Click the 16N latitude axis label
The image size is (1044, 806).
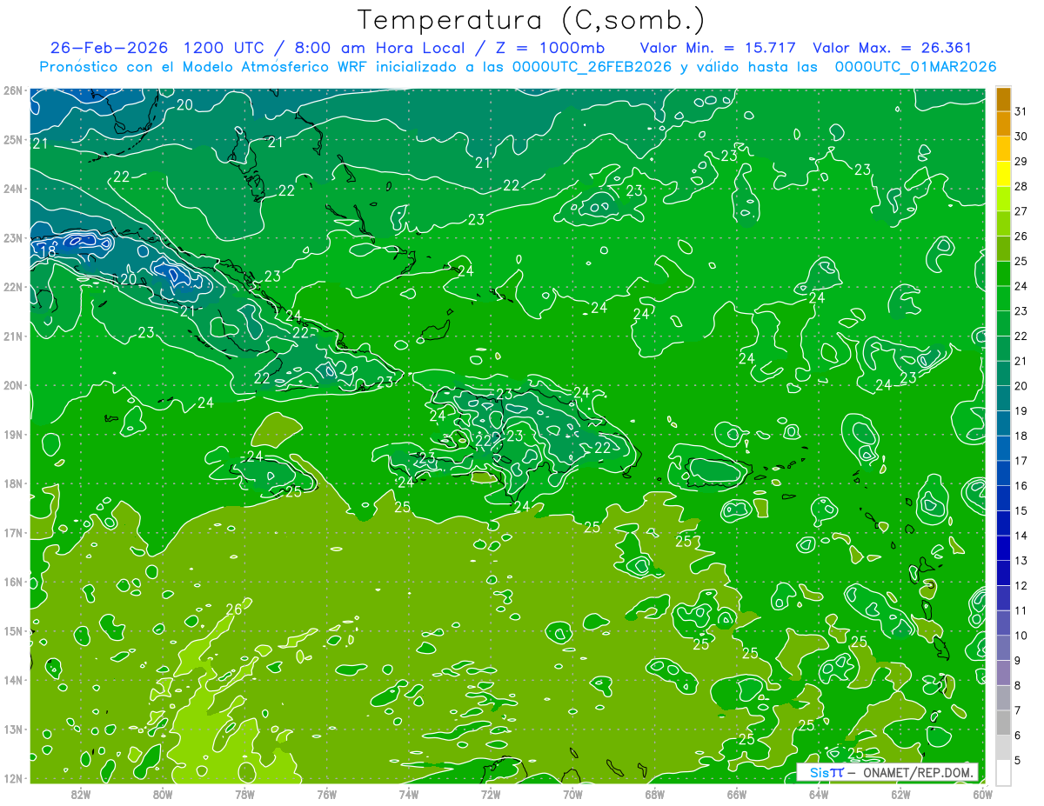point(12,582)
